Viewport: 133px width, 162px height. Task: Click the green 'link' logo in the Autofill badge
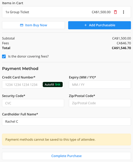[58, 84]
